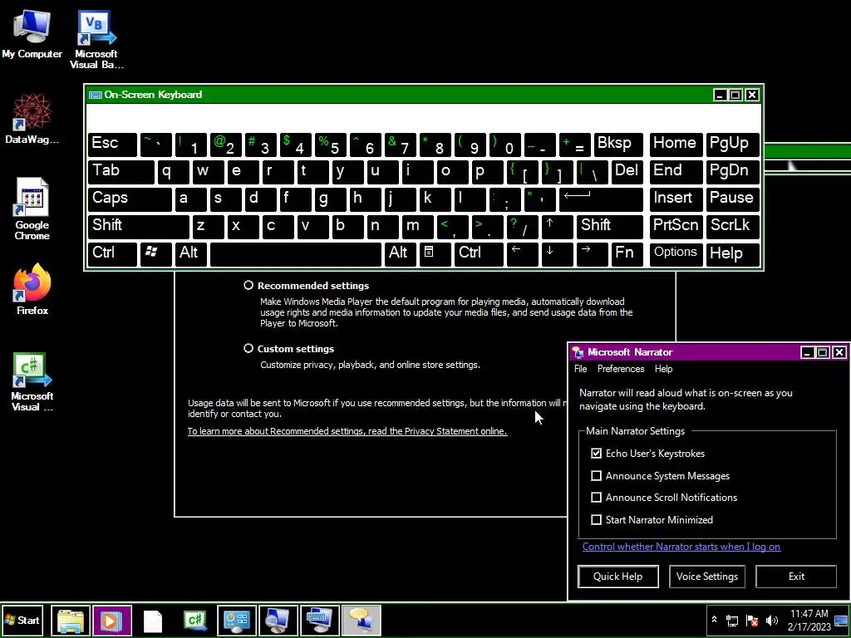Open Action Center flag tray icon

752,621
